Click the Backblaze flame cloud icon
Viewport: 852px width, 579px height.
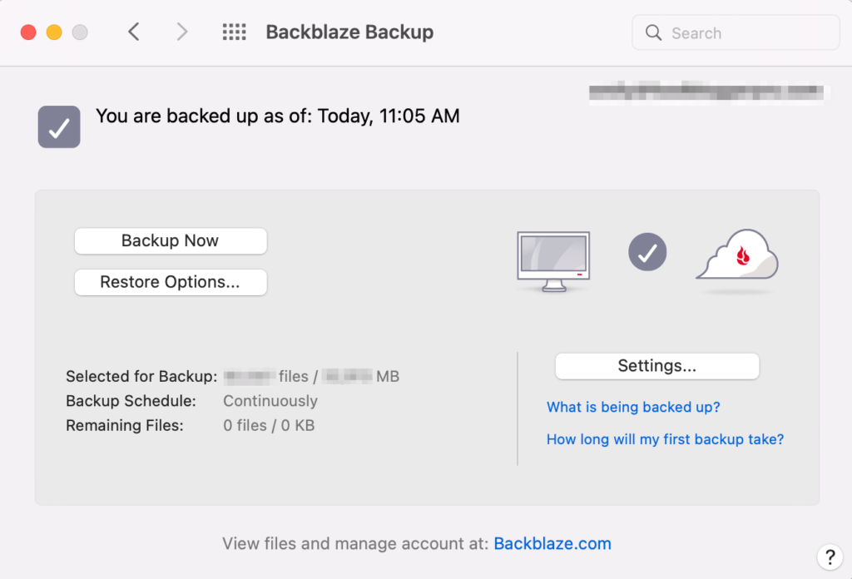[x=737, y=255]
